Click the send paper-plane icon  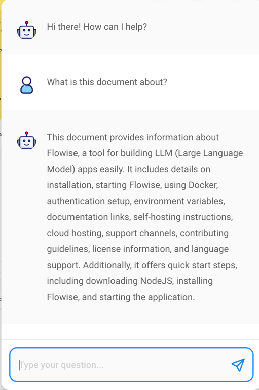coord(238,365)
